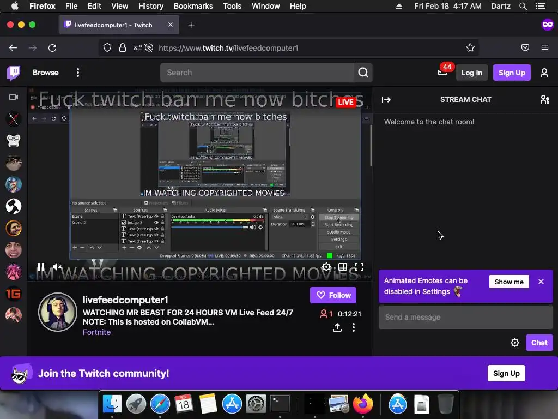Open a new browser tab
The height and width of the screenshot is (419, 558).
(191, 25)
